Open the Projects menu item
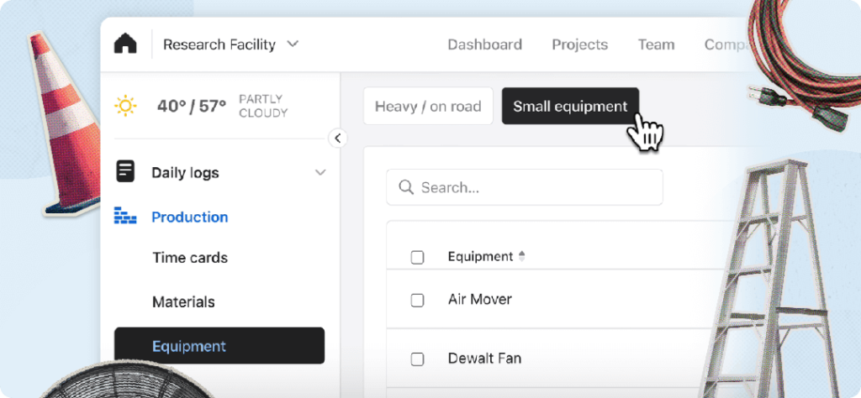This screenshot has height=398, width=861. pyautogui.click(x=579, y=45)
